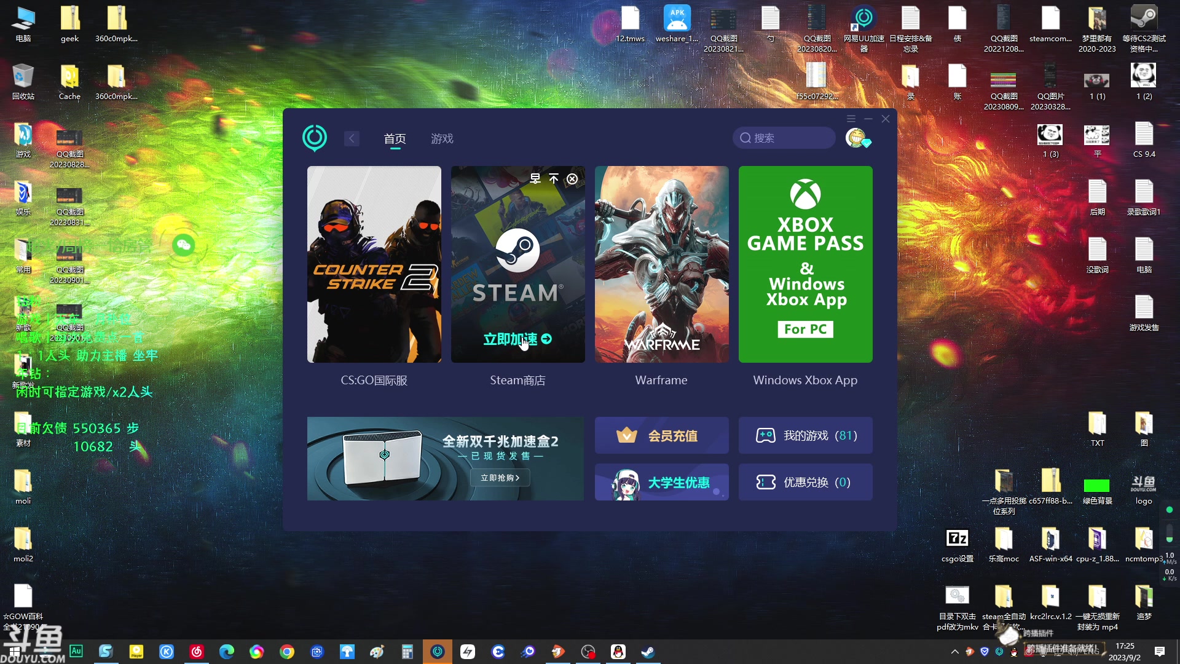Open the weshare APK file on the desktop

677,24
